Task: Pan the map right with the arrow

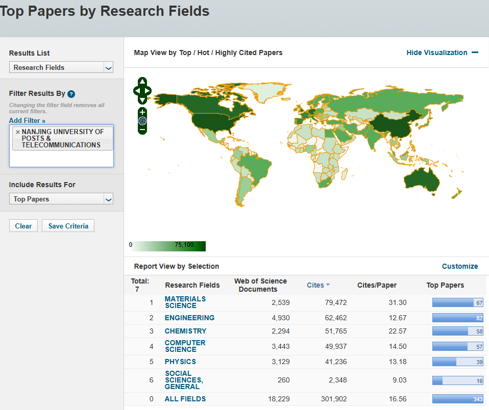Action: [149, 91]
